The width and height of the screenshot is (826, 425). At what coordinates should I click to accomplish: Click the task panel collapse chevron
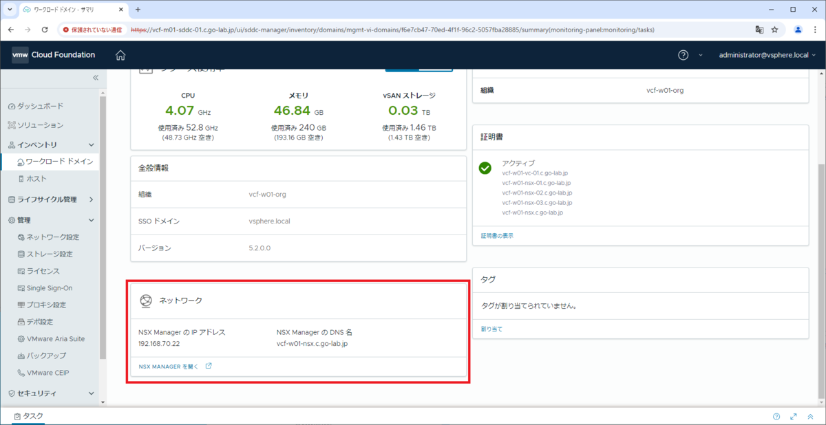pos(810,417)
